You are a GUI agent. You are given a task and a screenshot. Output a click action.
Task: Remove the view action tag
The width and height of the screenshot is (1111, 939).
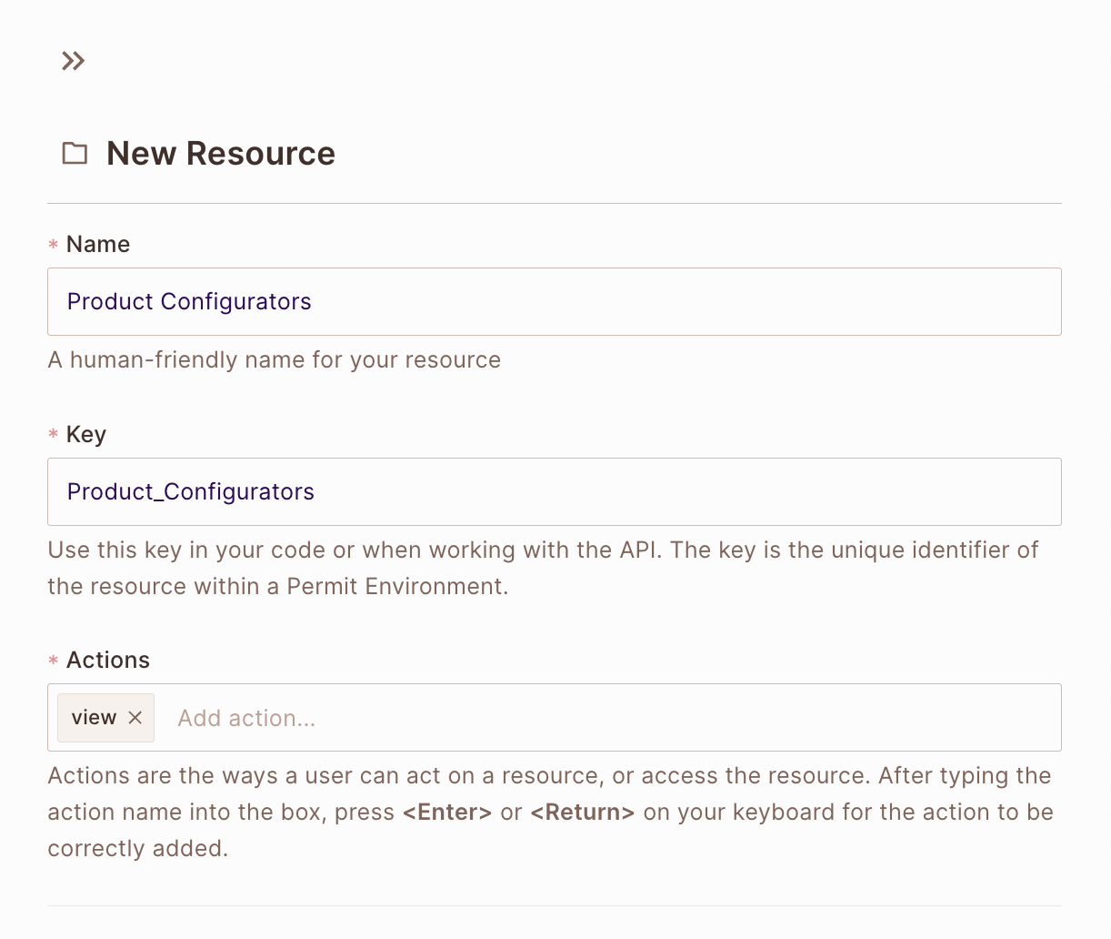pyautogui.click(x=135, y=718)
